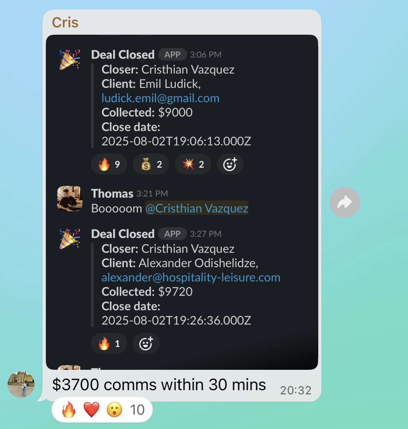Image resolution: width=408 pixels, height=429 pixels.
Task: Click the red heart message reaction
Action: click(x=91, y=410)
